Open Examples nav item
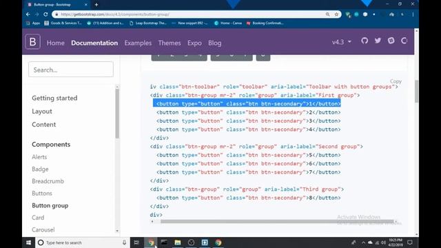Image resolution: width=441 pixels, height=248 pixels. coord(138,43)
